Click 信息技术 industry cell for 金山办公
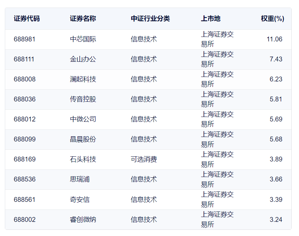 click(x=144, y=59)
